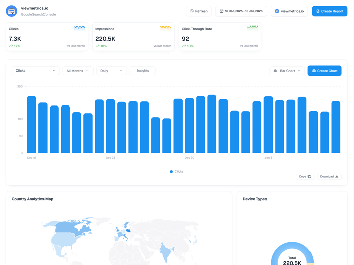
Task: Click the orange Impressions sparkline
Action: [x=166, y=27]
